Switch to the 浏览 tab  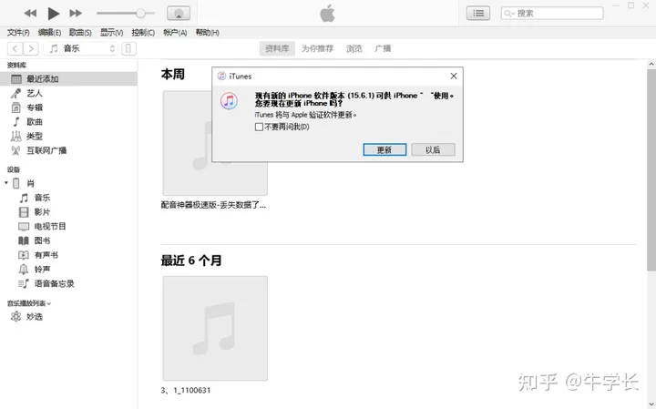click(x=354, y=49)
